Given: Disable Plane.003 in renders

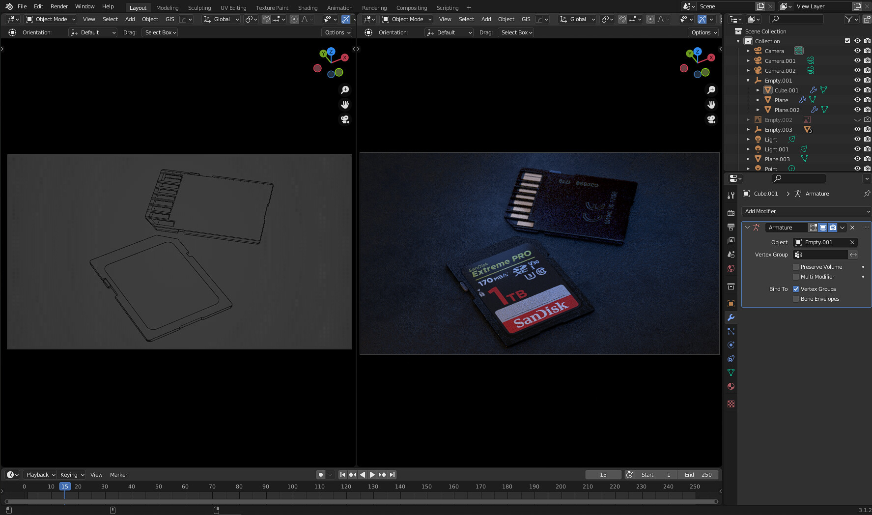Looking at the screenshot, I should 867,159.
